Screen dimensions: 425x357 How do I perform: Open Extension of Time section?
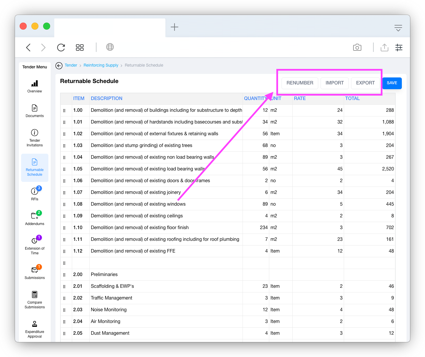(35, 241)
